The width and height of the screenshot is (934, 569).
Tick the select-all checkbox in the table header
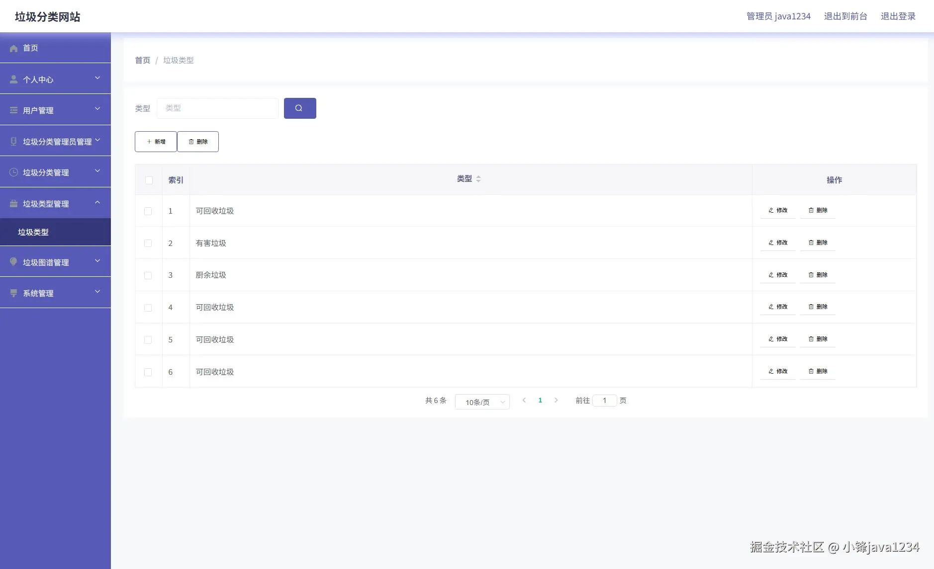[149, 180]
